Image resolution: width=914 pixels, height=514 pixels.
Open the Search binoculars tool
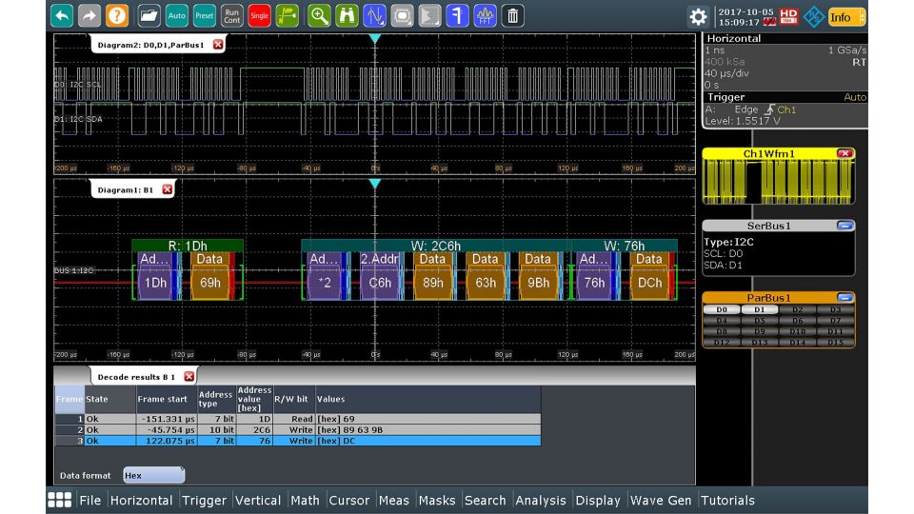click(347, 16)
